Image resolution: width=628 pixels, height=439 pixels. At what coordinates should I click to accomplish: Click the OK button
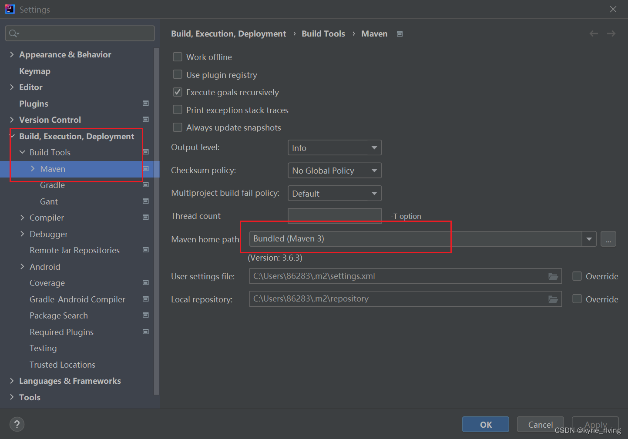click(x=485, y=424)
